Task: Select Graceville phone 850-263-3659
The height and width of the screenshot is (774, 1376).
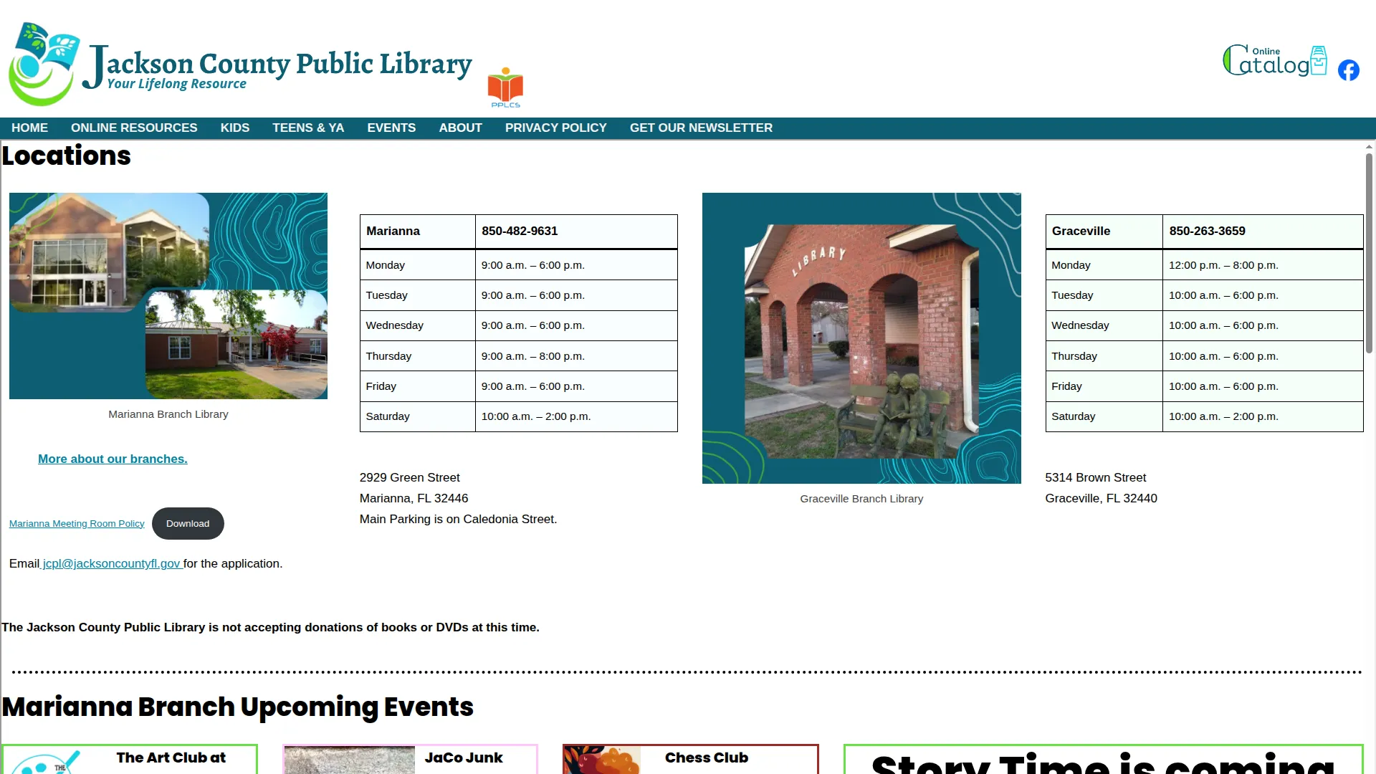Action: 1208,231
